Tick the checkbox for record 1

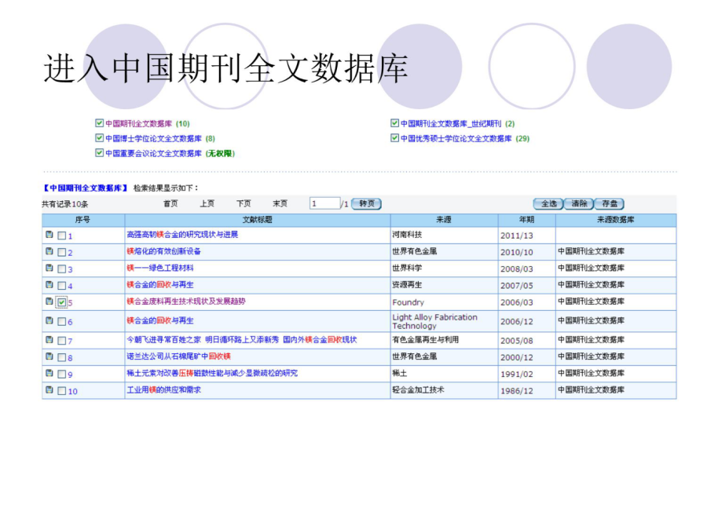pos(62,236)
